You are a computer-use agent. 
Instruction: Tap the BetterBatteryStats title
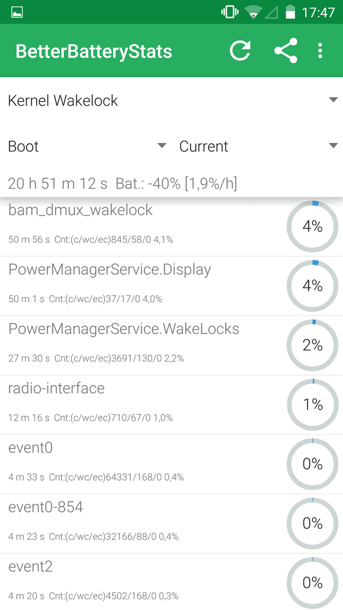(x=94, y=51)
